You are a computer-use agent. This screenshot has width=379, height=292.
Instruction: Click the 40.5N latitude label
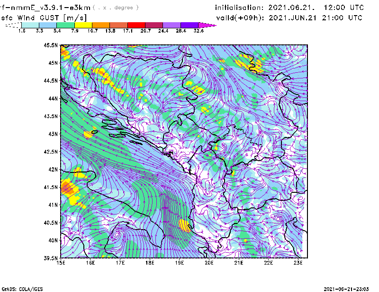point(51,223)
